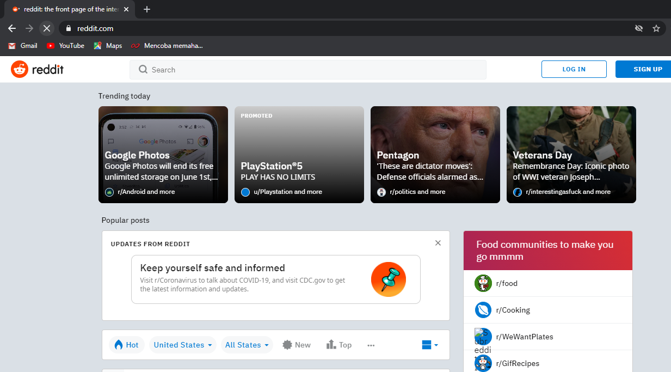Screen dimensions: 671x372
Task: Click the r/food community icon
Action: click(483, 283)
